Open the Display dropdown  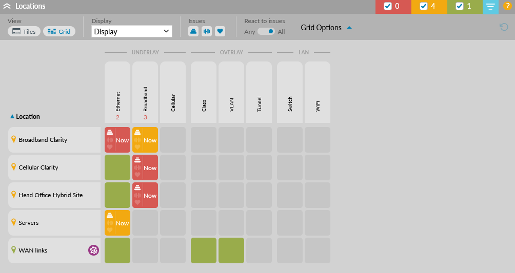click(132, 32)
